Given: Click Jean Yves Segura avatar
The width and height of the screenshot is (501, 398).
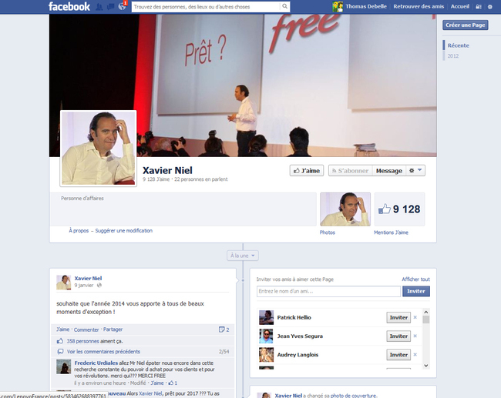Looking at the screenshot, I should coord(266,336).
